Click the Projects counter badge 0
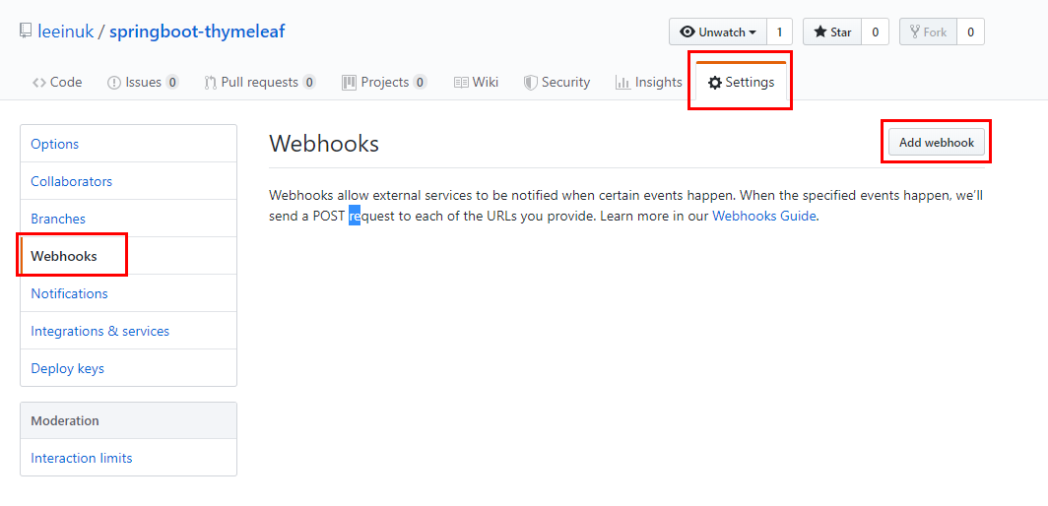Viewport: 1048px width, 506px height. tap(420, 83)
